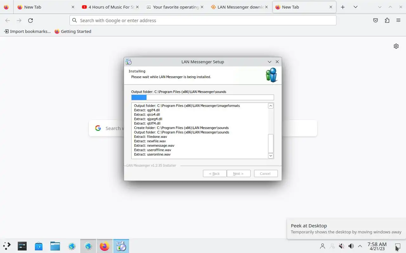Image resolution: width=406 pixels, height=253 pixels.
Task: Close the 4 Hours of Music tab
Action: click(138, 7)
